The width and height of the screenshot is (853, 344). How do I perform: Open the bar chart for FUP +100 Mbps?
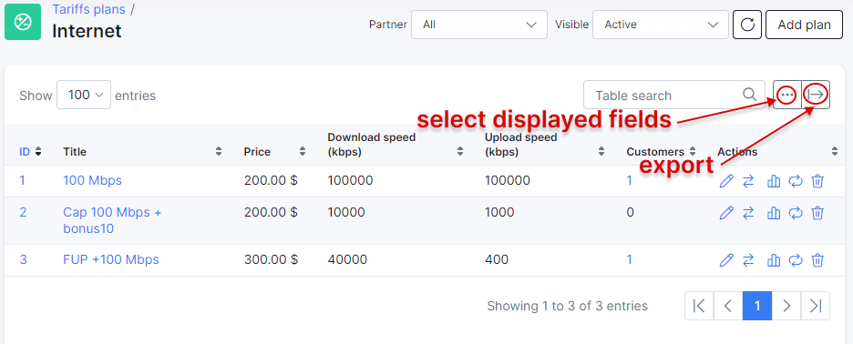point(773,260)
